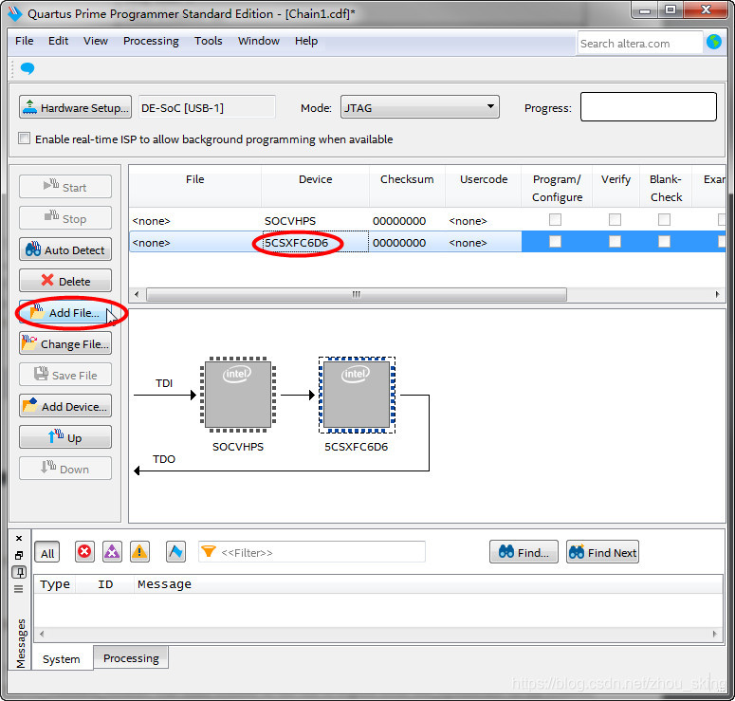Open the File menu

(x=24, y=41)
